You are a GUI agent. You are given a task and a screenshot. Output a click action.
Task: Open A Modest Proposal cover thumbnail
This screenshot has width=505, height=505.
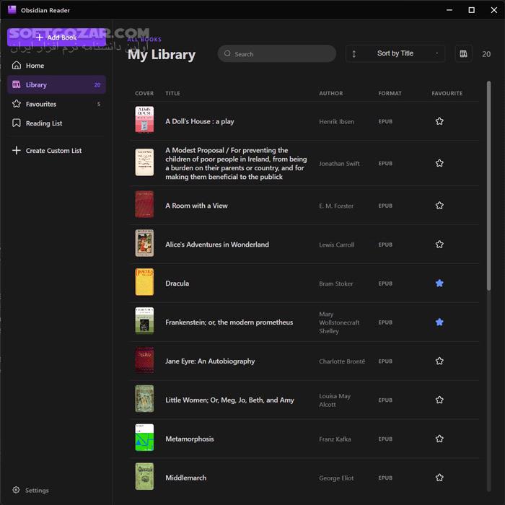[144, 162]
